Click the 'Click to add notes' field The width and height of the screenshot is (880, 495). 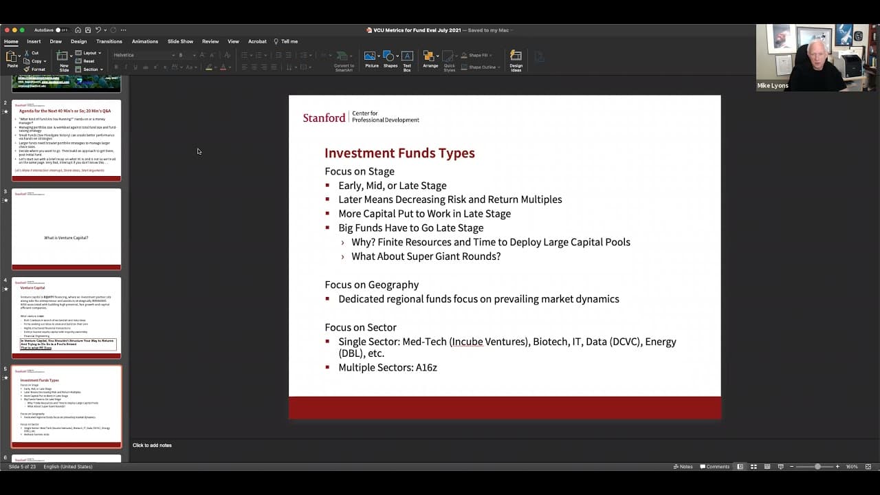click(152, 445)
